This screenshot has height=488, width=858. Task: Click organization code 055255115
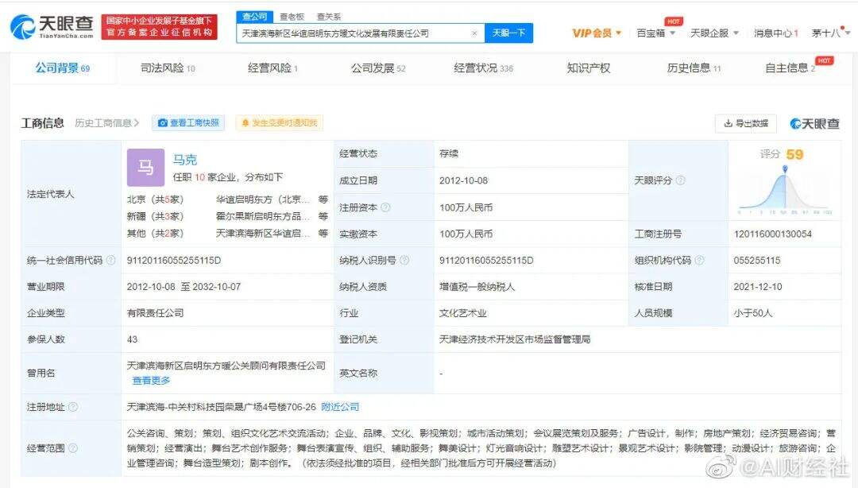[757, 260]
